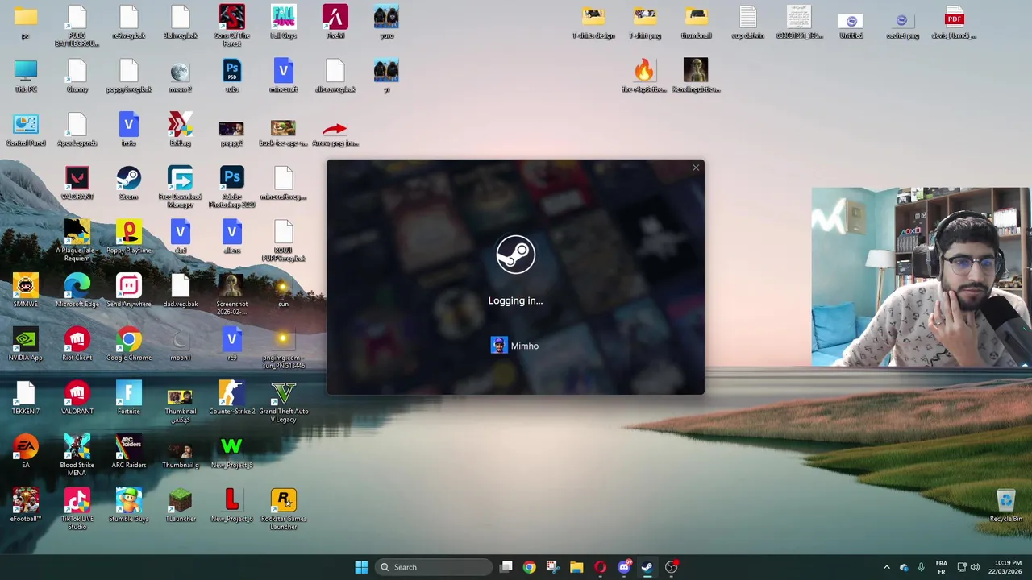
Task: Launch the ARC Raiders shortcut
Action: [x=128, y=451]
